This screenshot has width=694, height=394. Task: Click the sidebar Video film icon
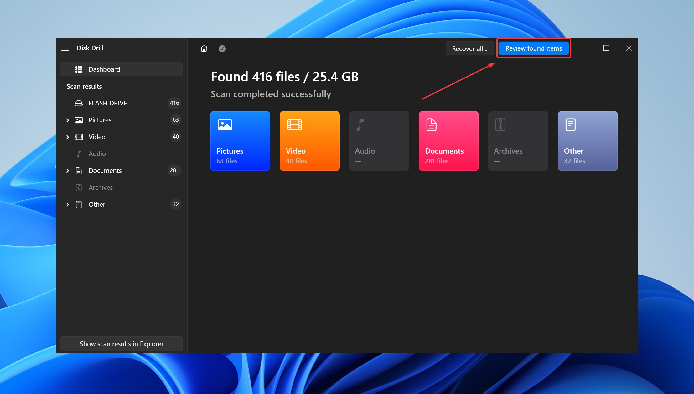click(79, 137)
